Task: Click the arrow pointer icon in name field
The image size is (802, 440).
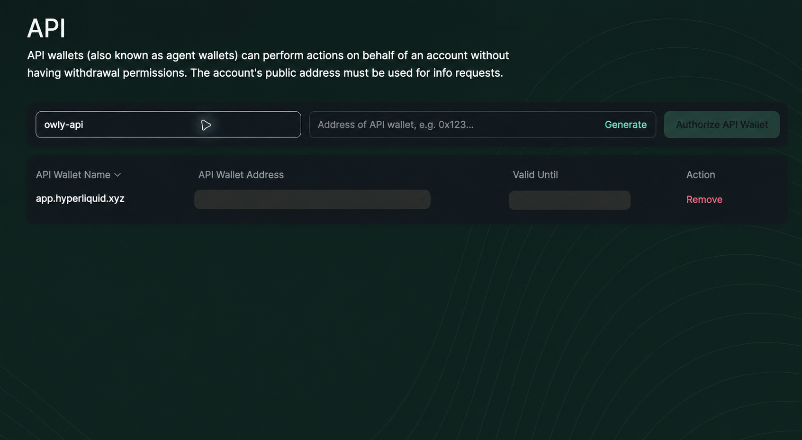Action: pyautogui.click(x=206, y=125)
